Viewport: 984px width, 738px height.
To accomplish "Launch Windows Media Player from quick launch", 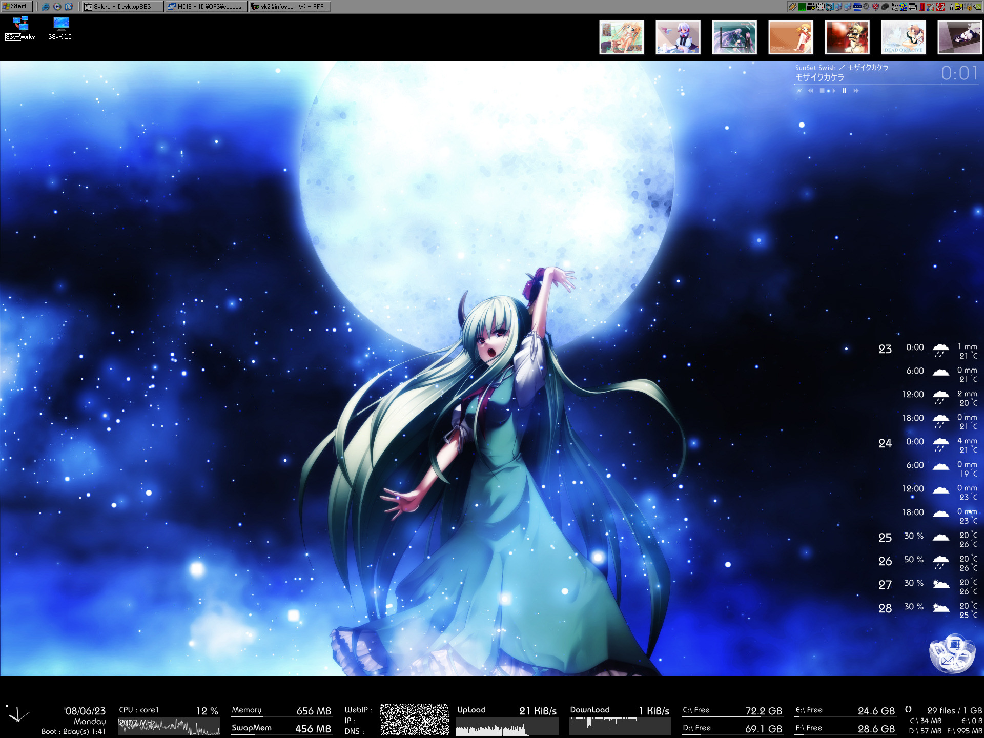I will [x=57, y=7].
